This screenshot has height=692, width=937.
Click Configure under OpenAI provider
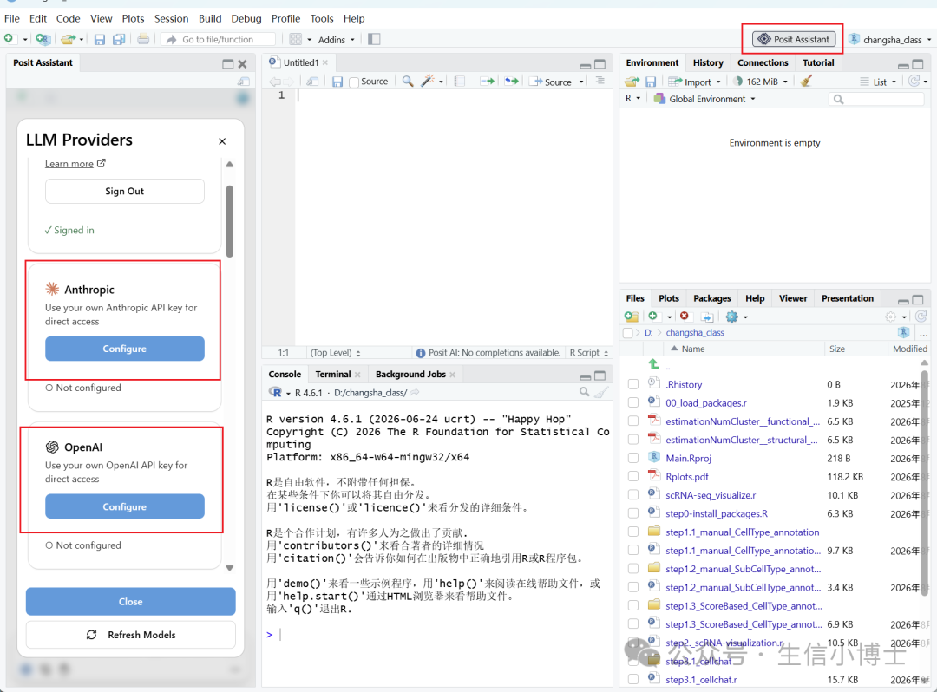pos(125,506)
